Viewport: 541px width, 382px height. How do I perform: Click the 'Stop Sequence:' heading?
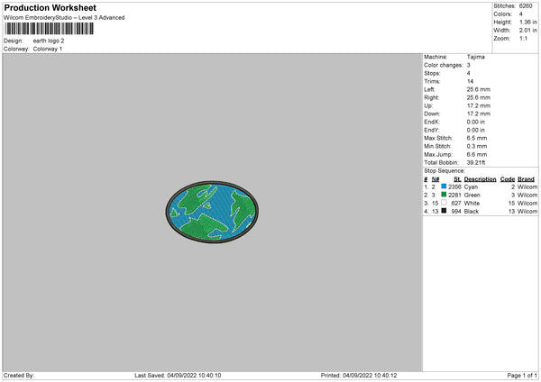click(x=445, y=171)
